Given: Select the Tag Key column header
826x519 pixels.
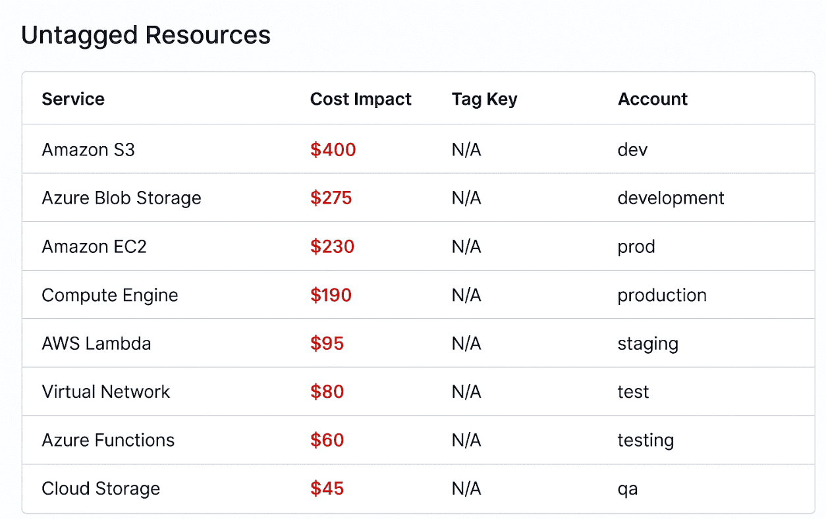Looking at the screenshot, I should 484,99.
